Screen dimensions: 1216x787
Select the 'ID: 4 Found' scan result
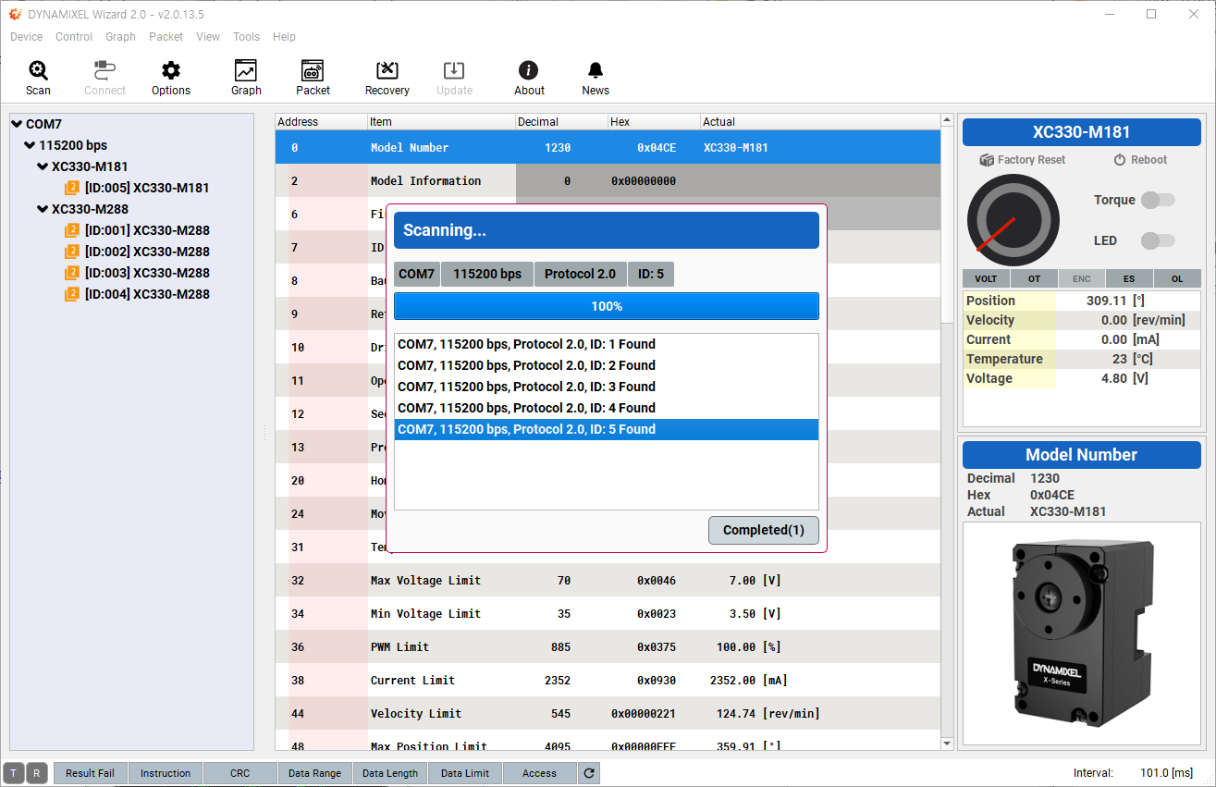(607, 408)
